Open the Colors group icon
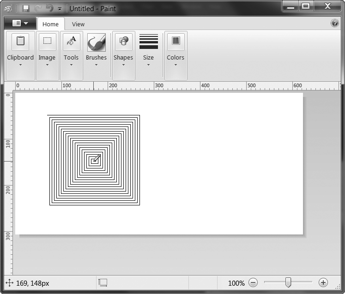This screenshot has height=294, width=345. coord(176,42)
